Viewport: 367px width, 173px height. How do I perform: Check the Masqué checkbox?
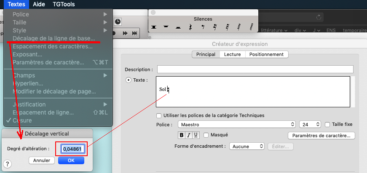coord(206,135)
